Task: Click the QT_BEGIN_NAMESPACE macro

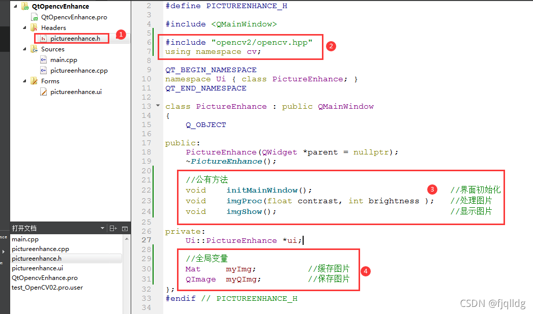Action: 211,70
